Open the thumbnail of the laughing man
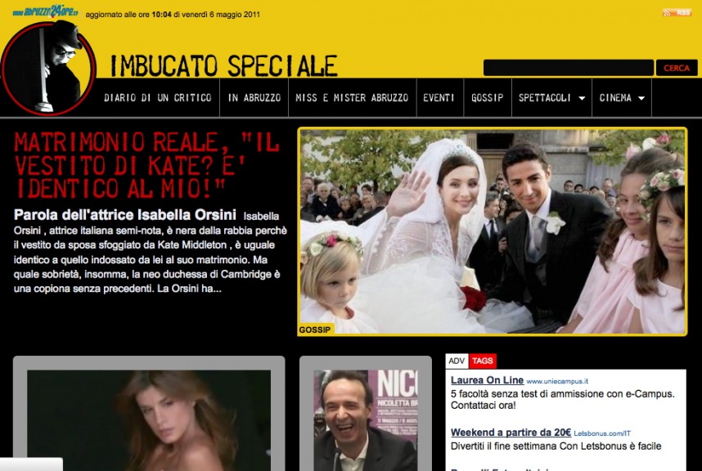Screen dimensions: 702x471 (x=366, y=420)
